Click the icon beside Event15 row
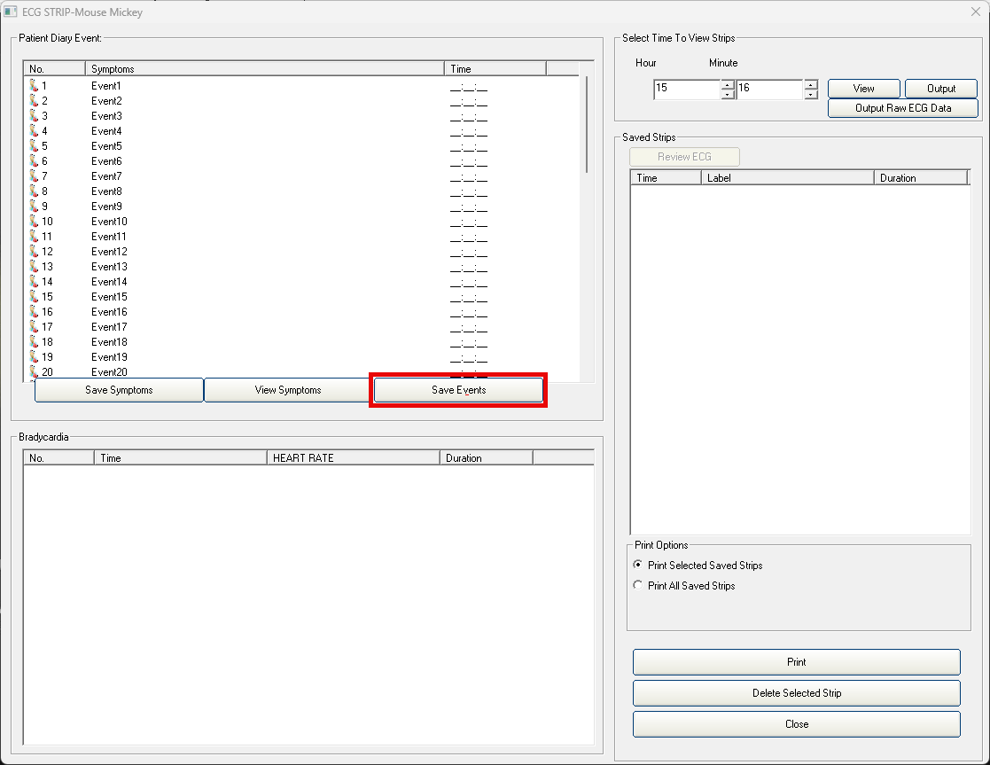Screen dimensions: 990x765 click(34, 297)
